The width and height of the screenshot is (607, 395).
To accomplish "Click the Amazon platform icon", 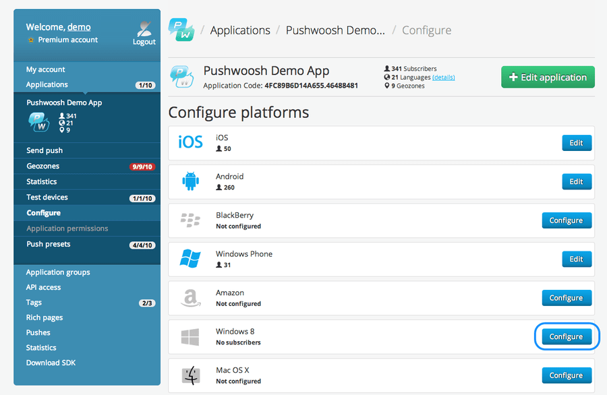I will pyautogui.click(x=190, y=298).
